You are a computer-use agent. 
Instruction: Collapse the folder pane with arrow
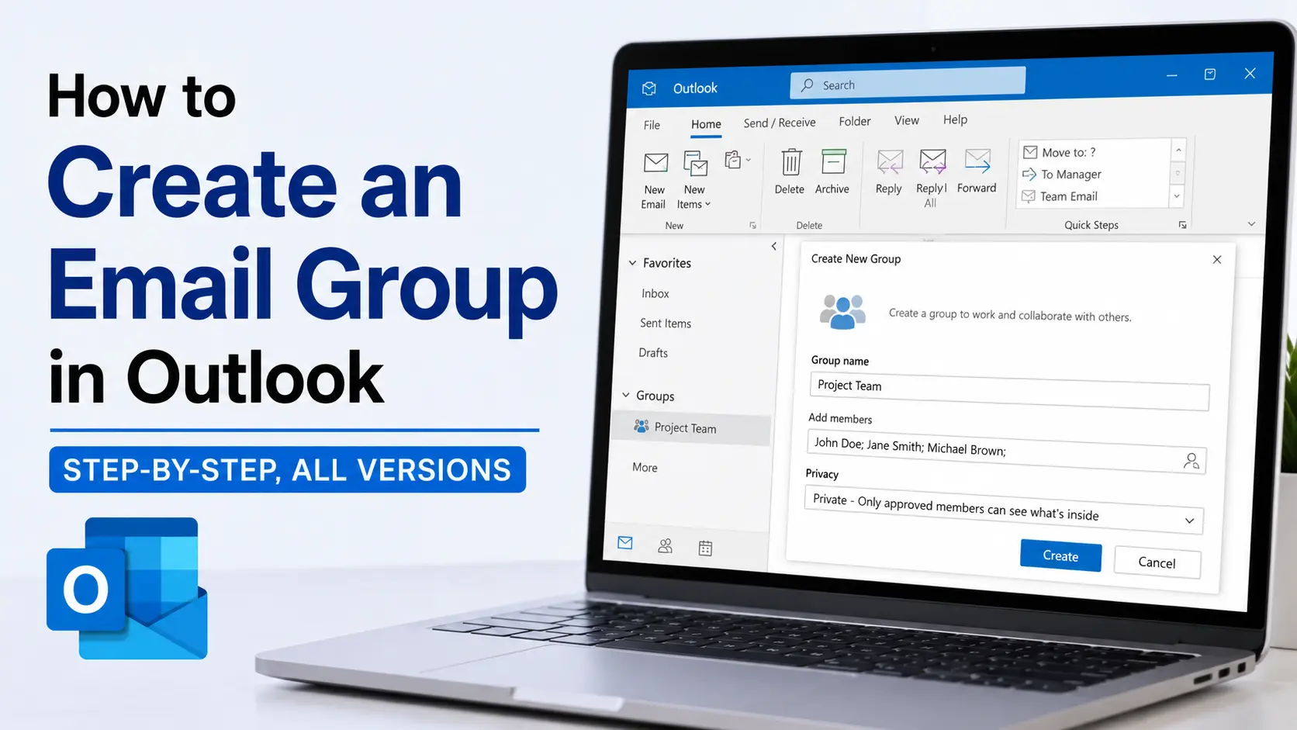774,246
